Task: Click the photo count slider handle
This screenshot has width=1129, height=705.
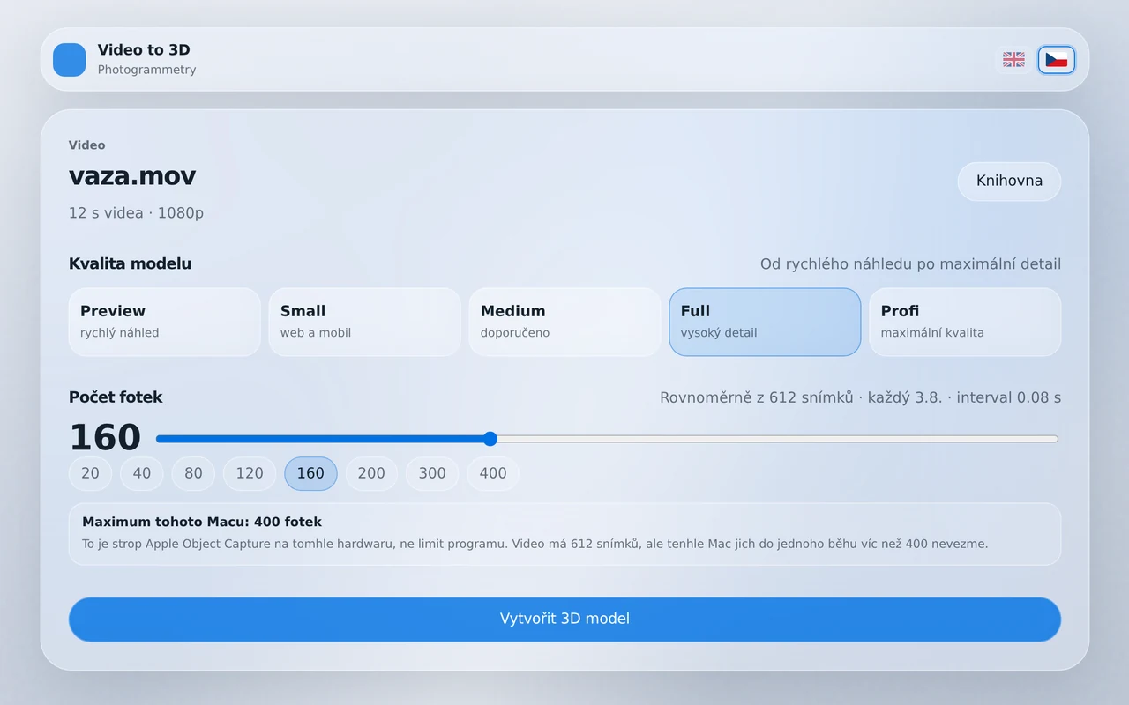Action: click(x=490, y=439)
